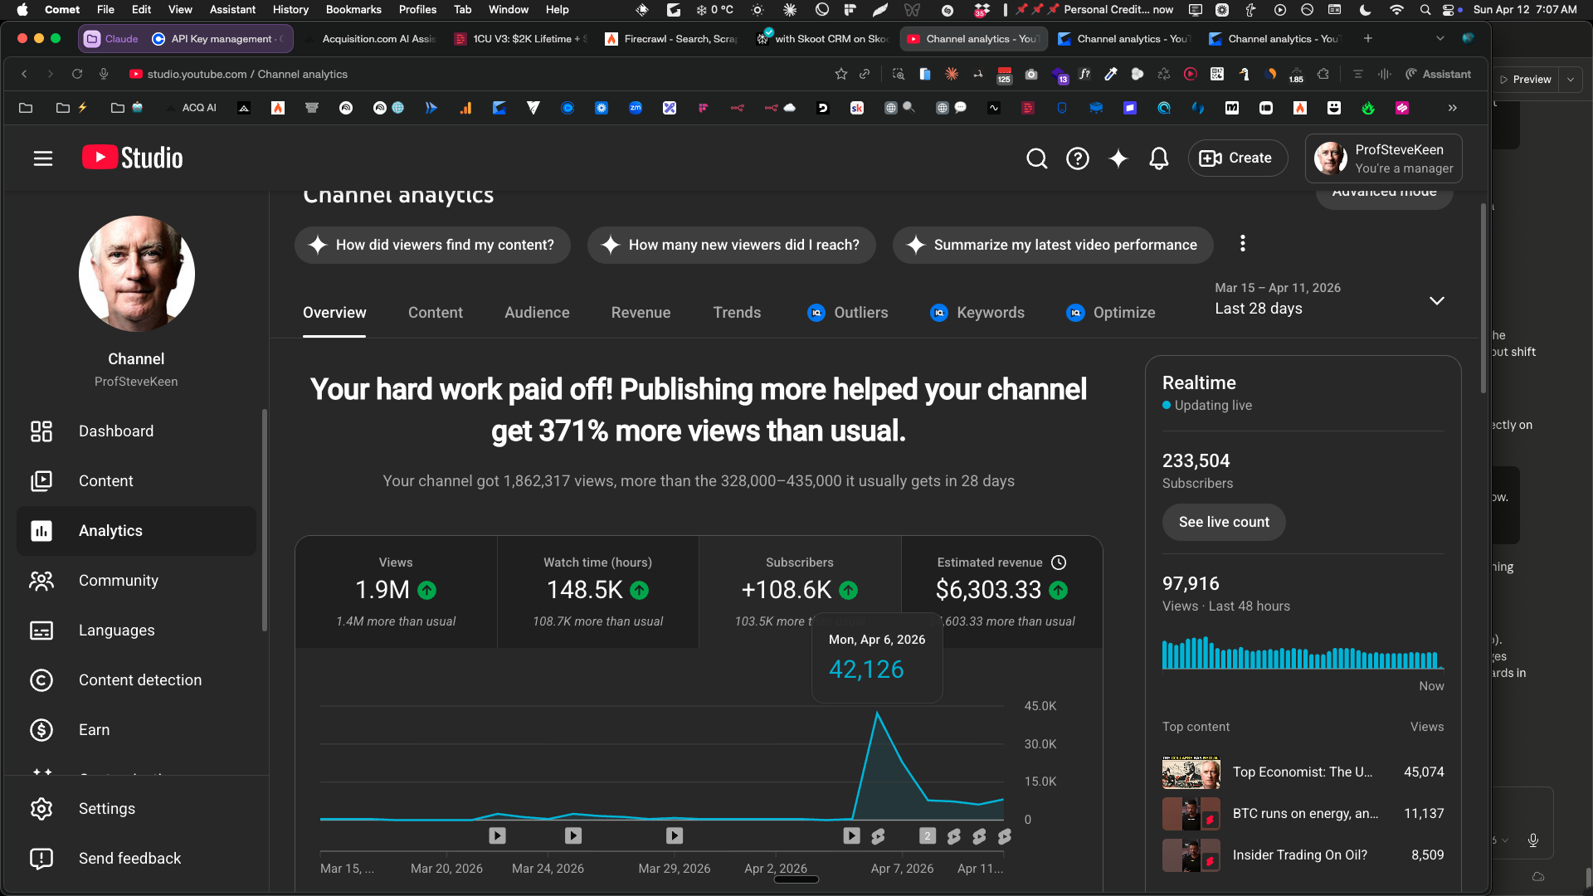The image size is (1593, 896).
Task: Click the channel profile picture
Action: coord(137,274)
